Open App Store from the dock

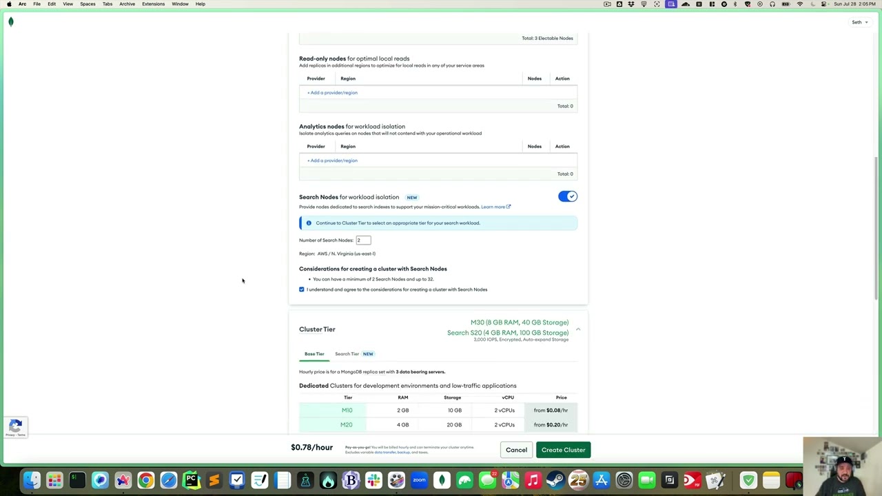point(601,480)
